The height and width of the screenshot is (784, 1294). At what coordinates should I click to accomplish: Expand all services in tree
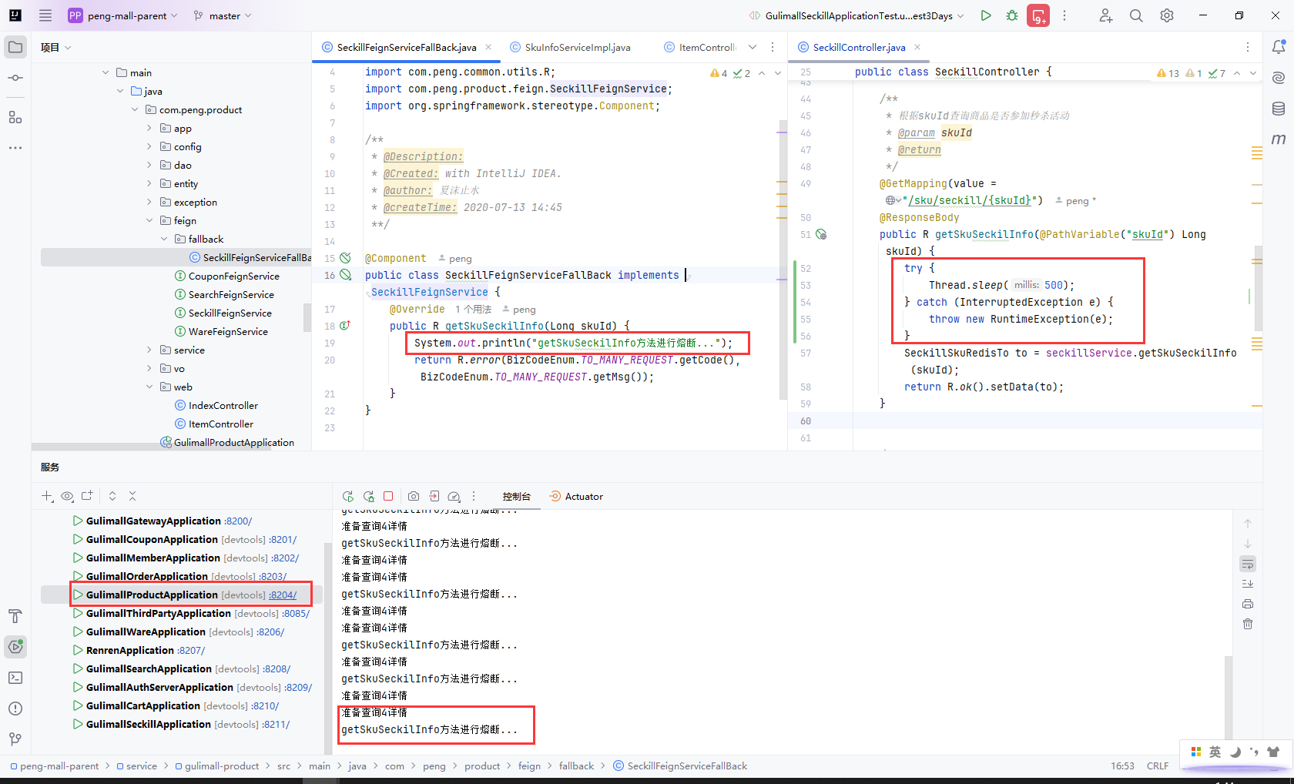(x=112, y=496)
